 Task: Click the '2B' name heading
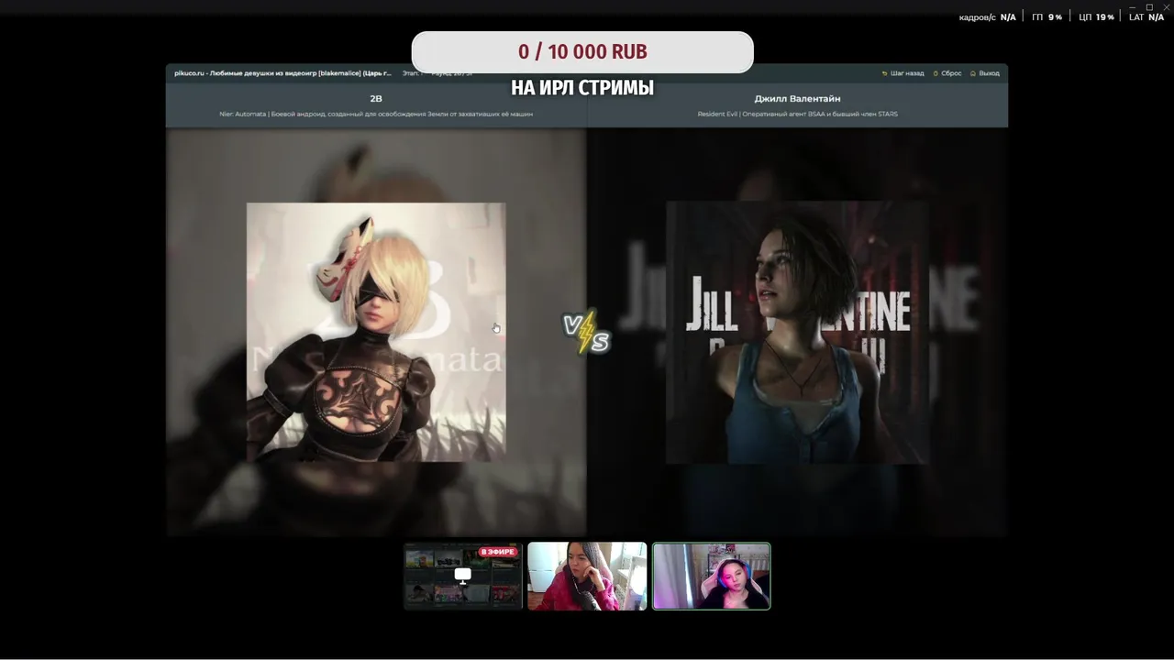376,98
